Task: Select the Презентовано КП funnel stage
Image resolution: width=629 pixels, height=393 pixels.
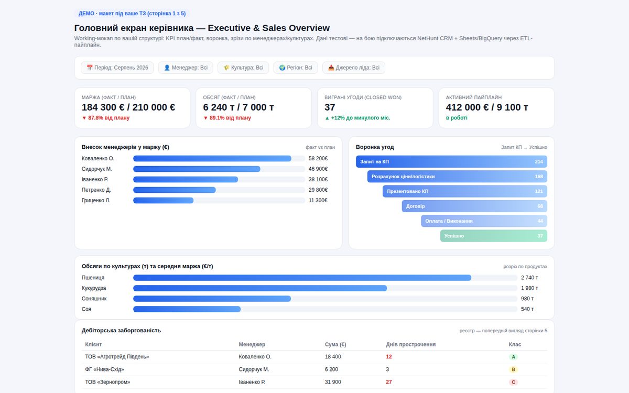Action: point(465,191)
